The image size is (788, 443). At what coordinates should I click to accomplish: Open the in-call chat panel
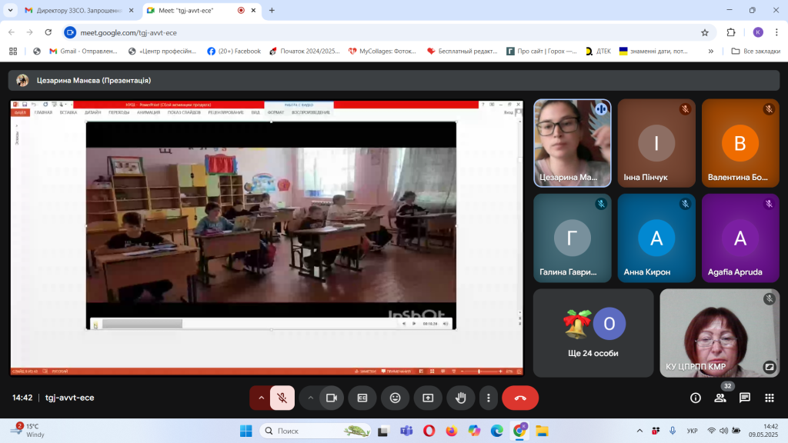coord(745,398)
